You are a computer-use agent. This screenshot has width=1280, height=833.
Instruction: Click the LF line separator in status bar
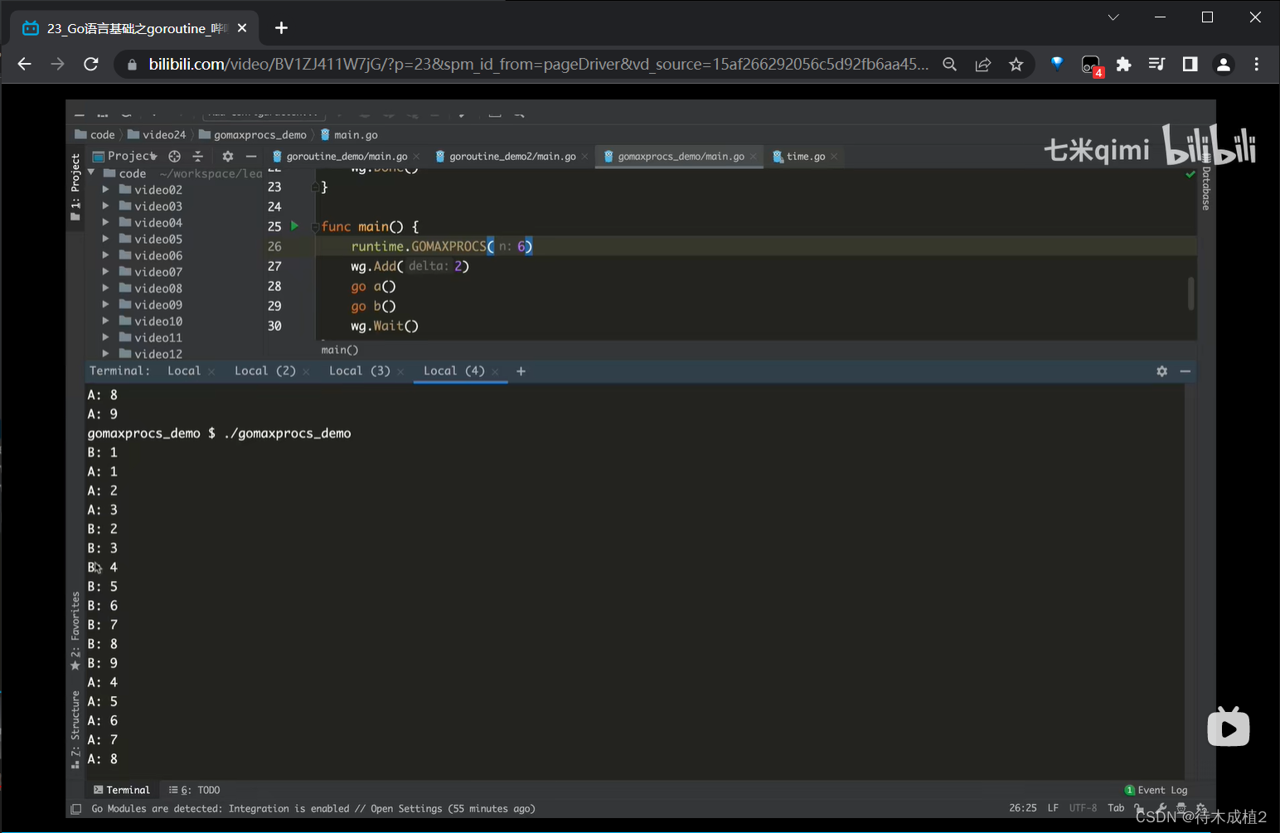(x=1053, y=808)
